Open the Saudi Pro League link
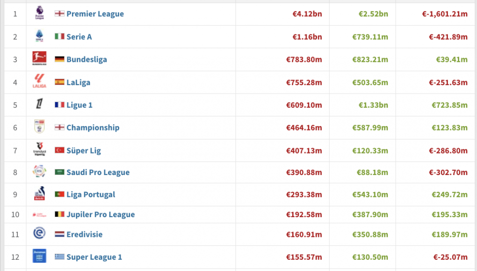Screen dimensions: 477x271 coord(98,172)
